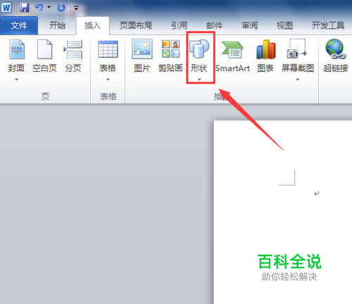Insert a cover page with the 封面 icon
Image resolution: width=352 pixels, height=304 pixels.
[x=16, y=49]
